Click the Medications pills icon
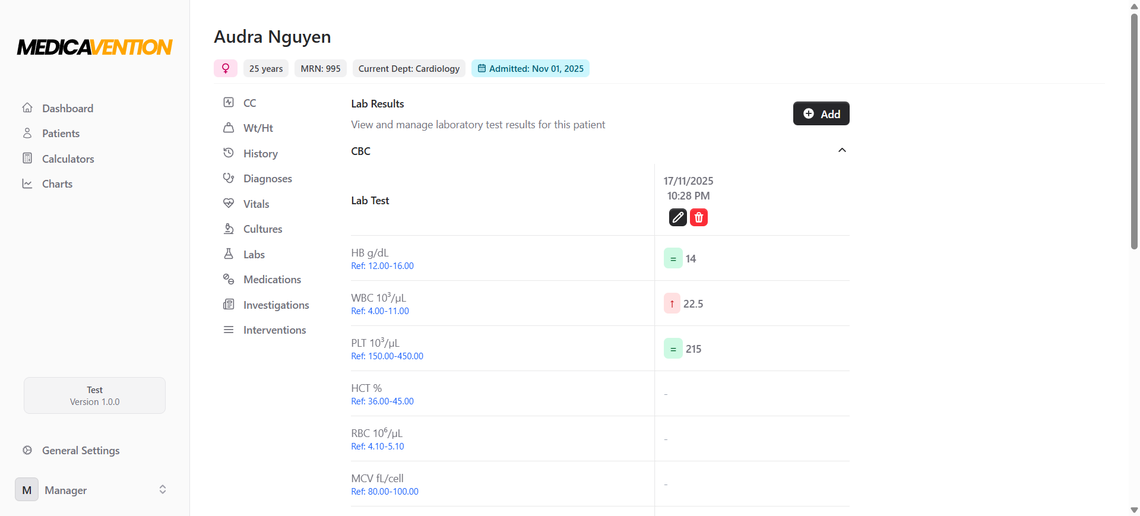 pos(229,279)
